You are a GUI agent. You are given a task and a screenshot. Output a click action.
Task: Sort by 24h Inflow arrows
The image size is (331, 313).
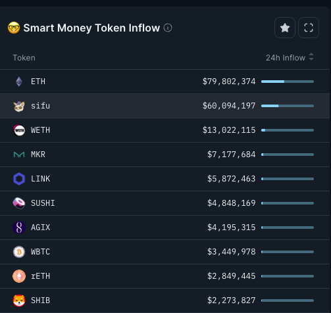(x=311, y=57)
